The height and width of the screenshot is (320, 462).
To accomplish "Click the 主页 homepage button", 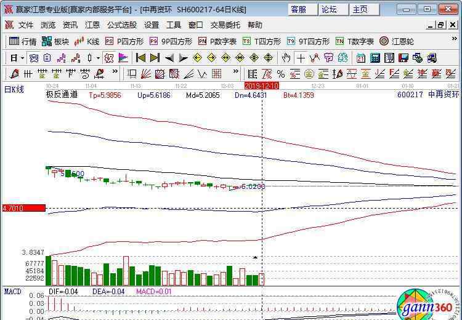I will (x=364, y=9).
